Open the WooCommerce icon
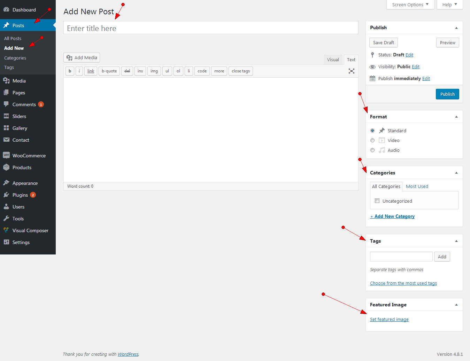The width and height of the screenshot is (470, 361). [x=6, y=156]
